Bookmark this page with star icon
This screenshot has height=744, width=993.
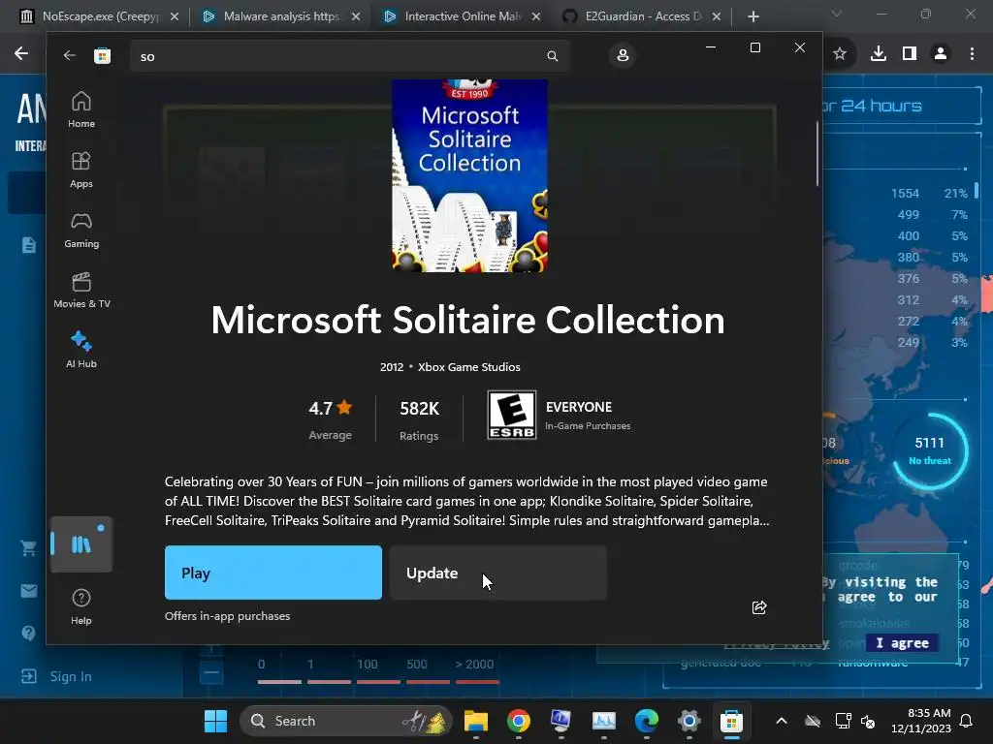pos(840,54)
